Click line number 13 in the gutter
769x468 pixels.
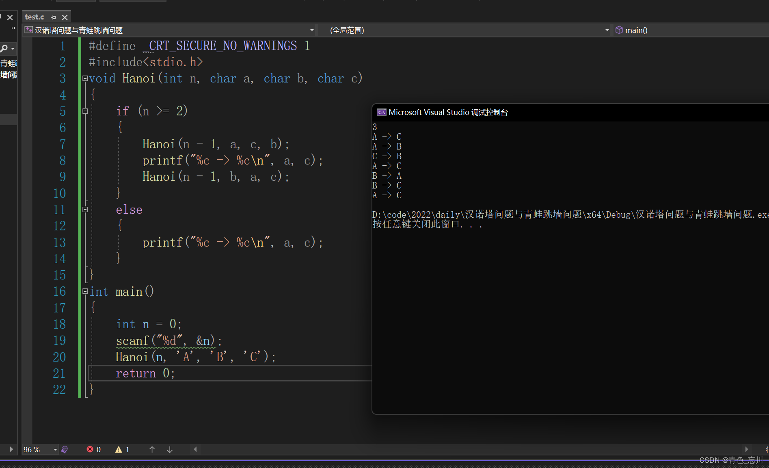(x=59, y=242)
